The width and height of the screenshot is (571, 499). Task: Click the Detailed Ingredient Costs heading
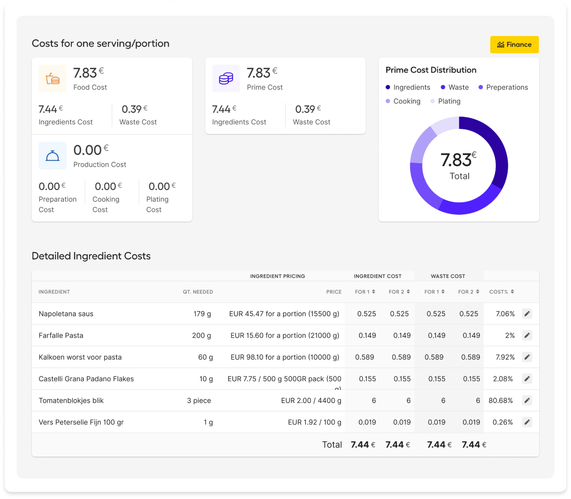tap(91, 256)
